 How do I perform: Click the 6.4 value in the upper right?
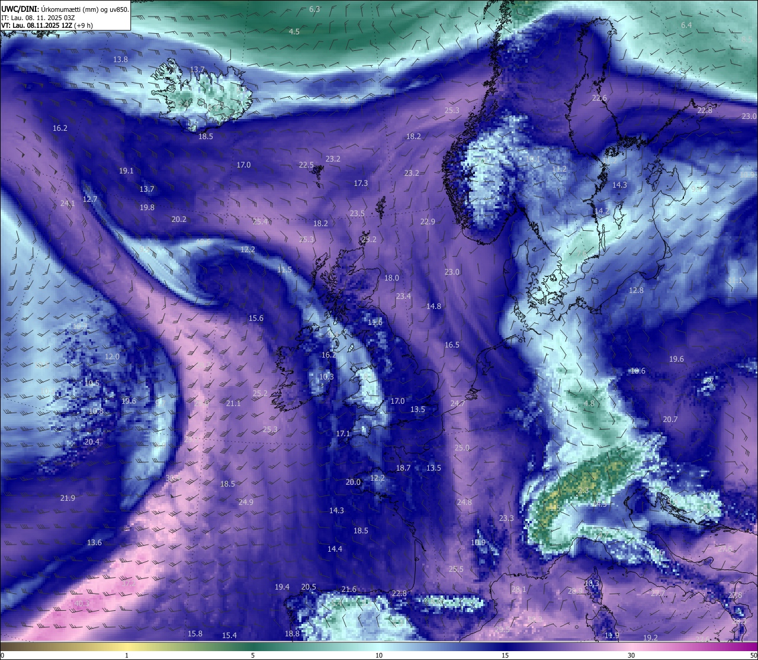pyautogui.click(x=686, y=25)
